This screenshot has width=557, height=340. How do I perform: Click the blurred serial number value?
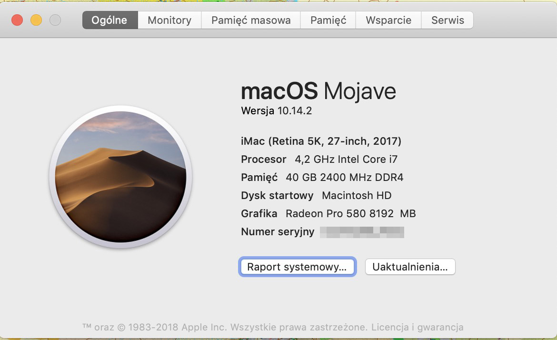coord(362,232)
